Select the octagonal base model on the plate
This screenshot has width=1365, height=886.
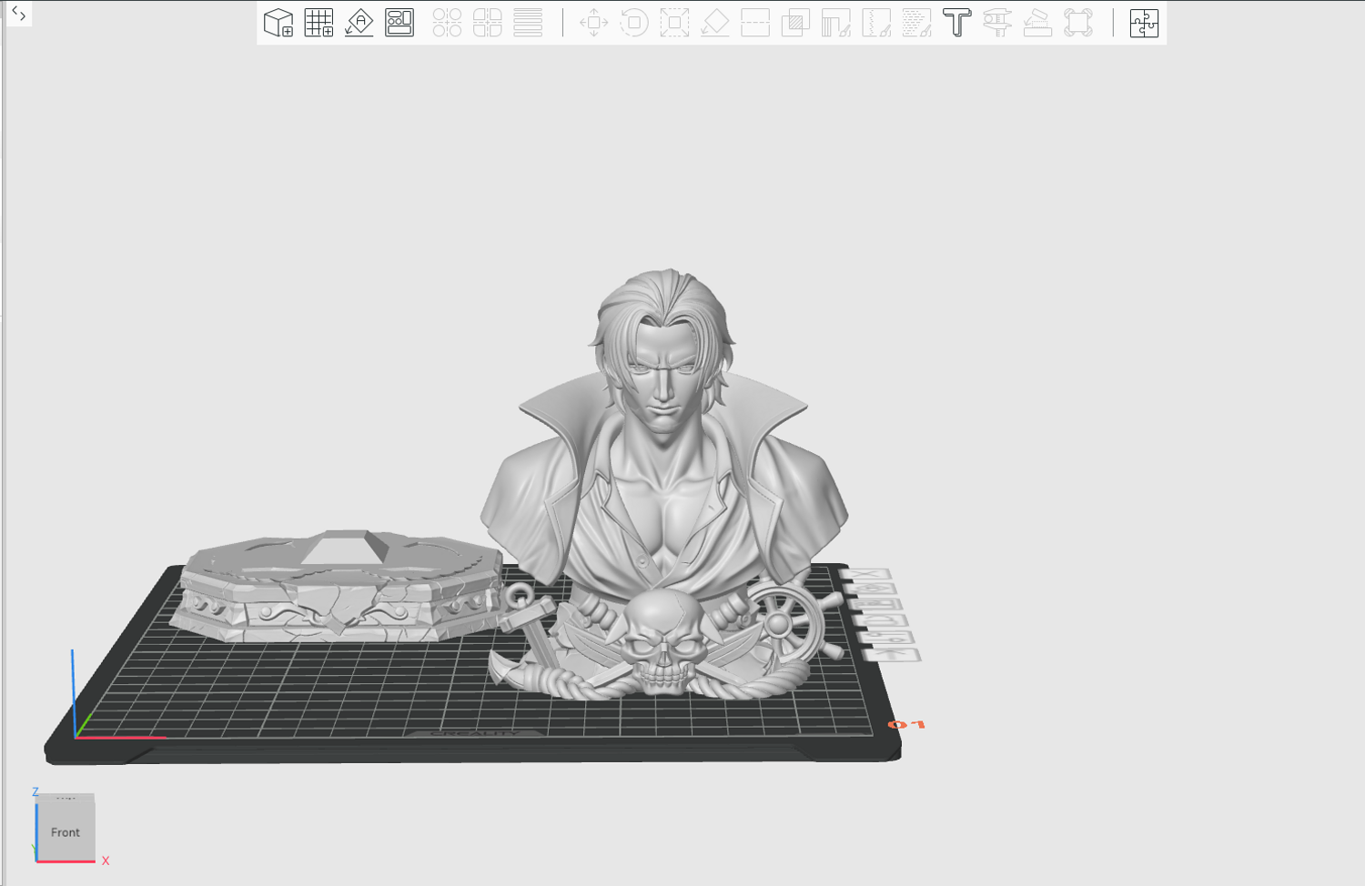[339, 585]
